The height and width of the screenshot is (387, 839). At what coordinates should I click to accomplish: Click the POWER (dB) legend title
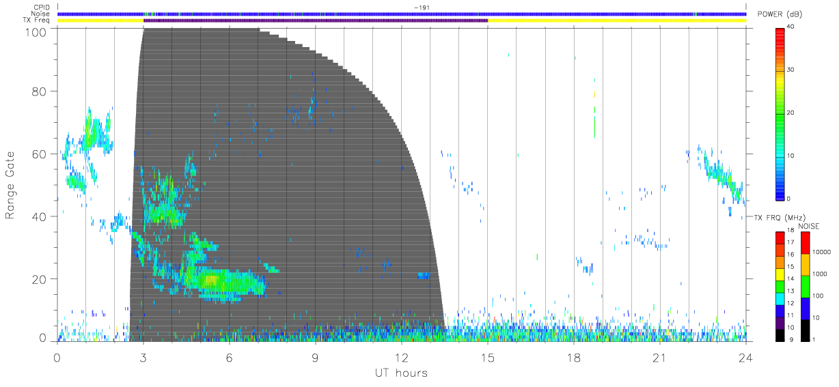coord(781,15)
